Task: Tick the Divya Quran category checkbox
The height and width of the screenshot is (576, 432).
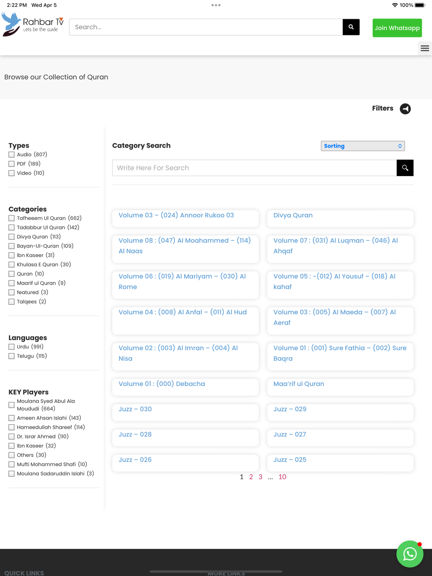Action: coord(12,237)
